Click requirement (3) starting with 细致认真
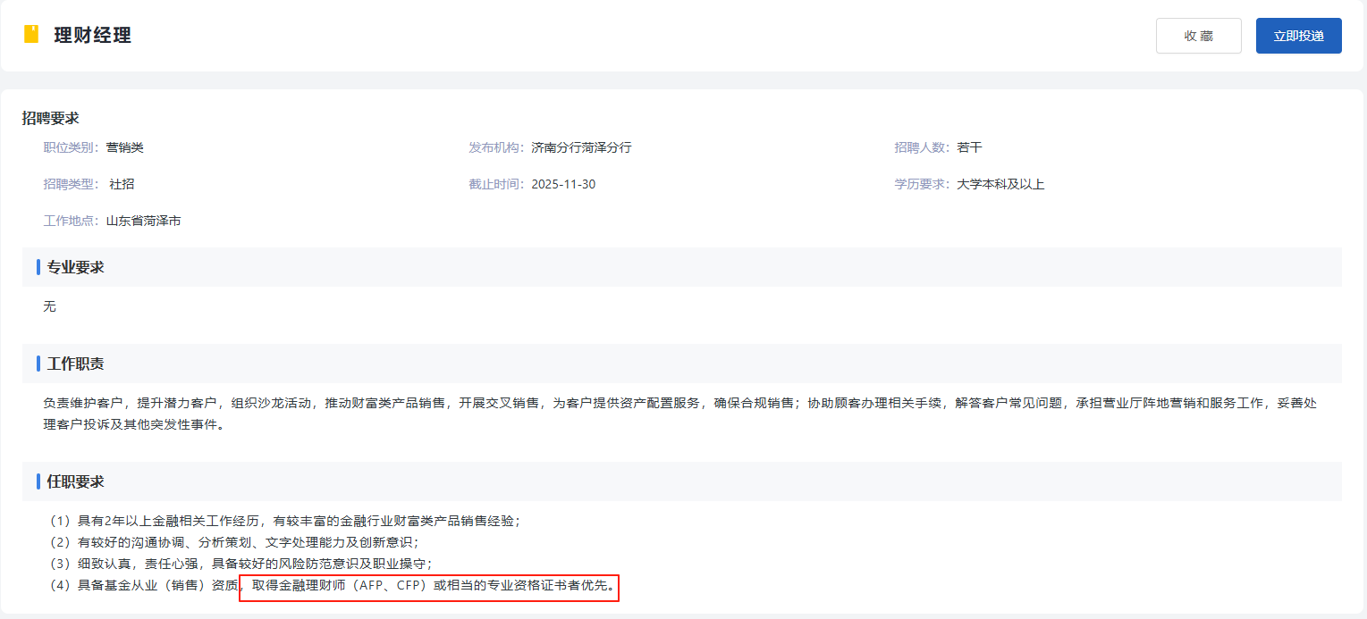The image size is (1367, 619). (240, 564)
